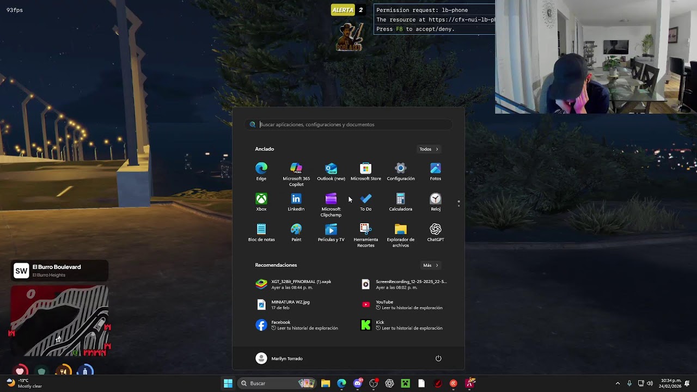Open the Fotos app
The height and width of the screenshot is (392, 697).
pos(436,171)
